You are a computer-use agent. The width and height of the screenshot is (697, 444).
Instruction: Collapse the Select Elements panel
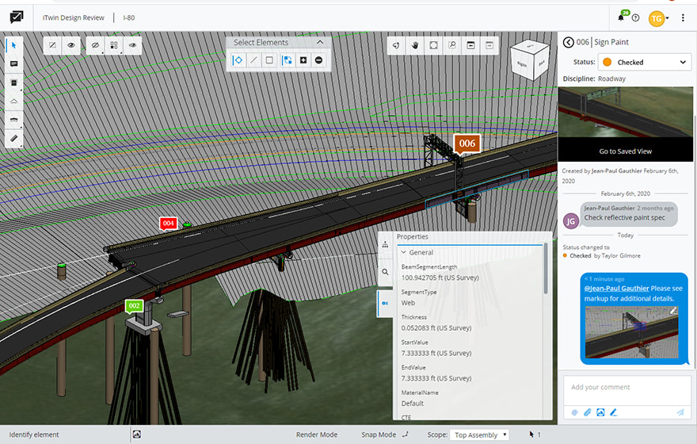[x=320, y=42]
